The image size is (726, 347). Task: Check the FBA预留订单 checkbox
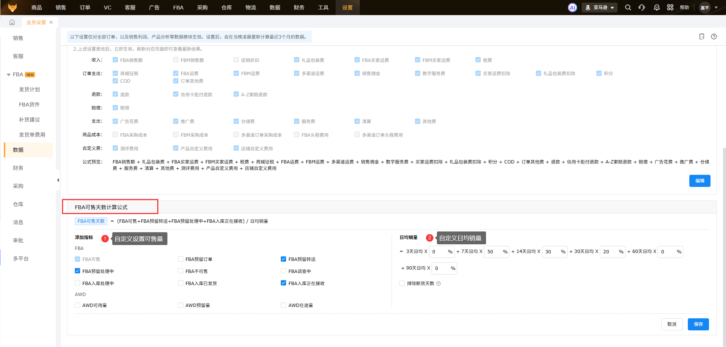click(x=181, y=259)
